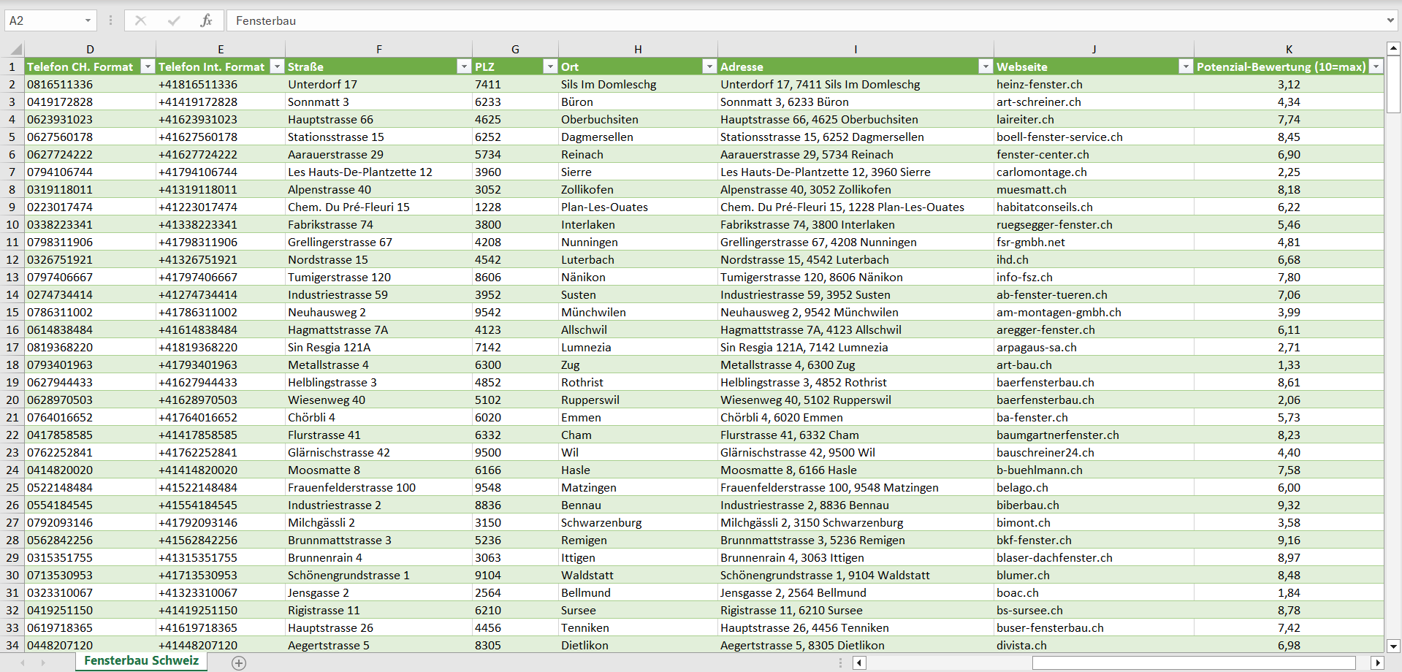Click Ort cell Schwarzenburg
The image size is (1402, 672).
click(x=638, y=522)
